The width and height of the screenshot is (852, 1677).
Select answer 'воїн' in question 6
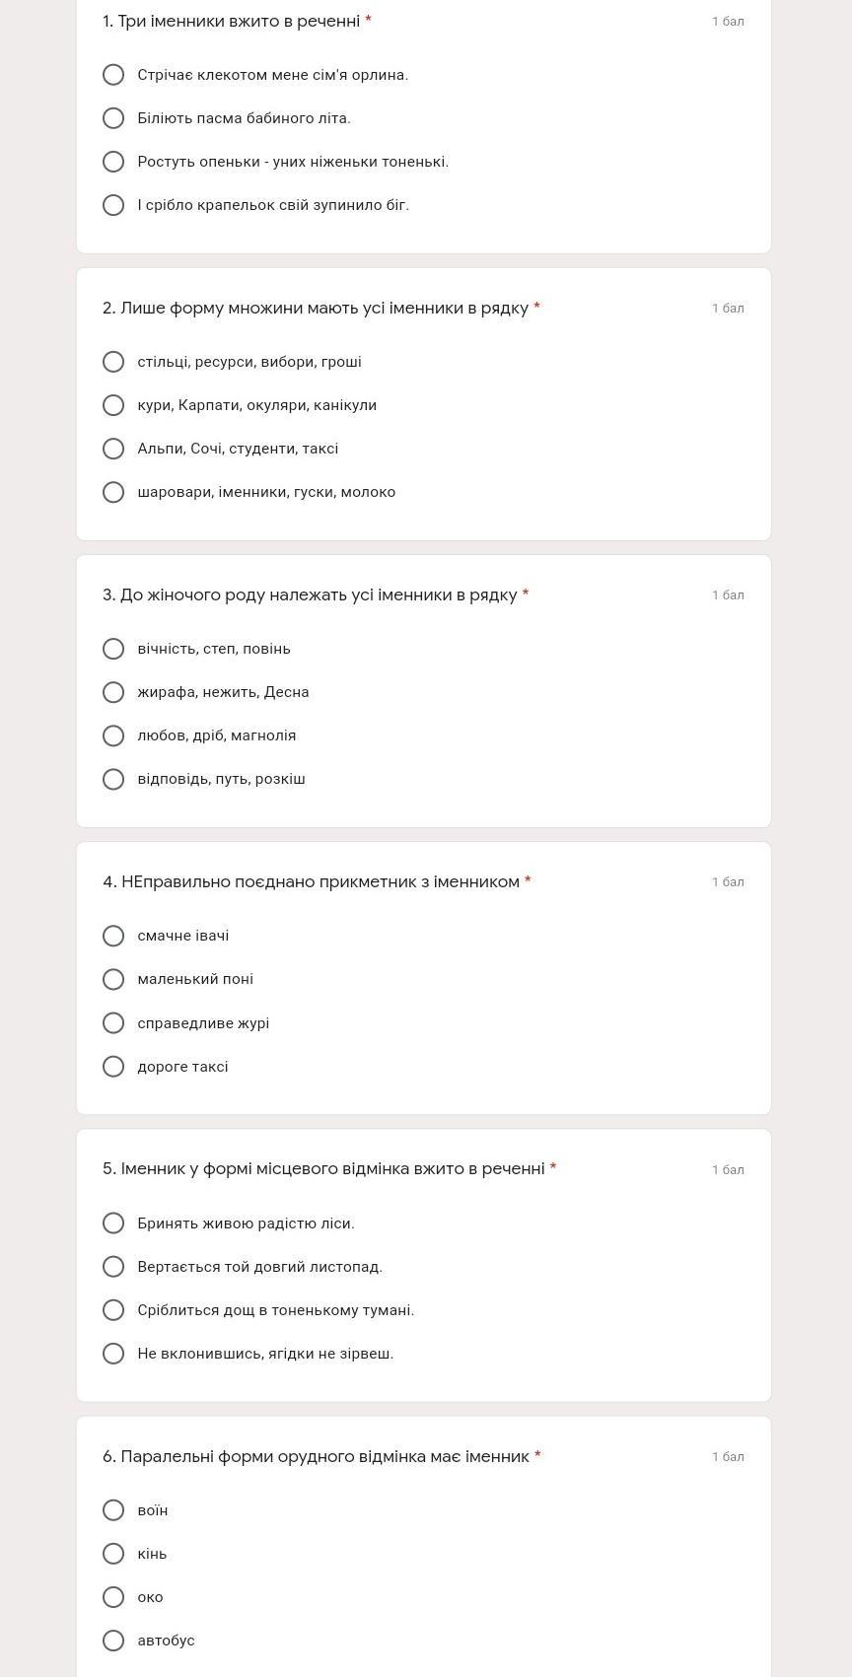113,1510
